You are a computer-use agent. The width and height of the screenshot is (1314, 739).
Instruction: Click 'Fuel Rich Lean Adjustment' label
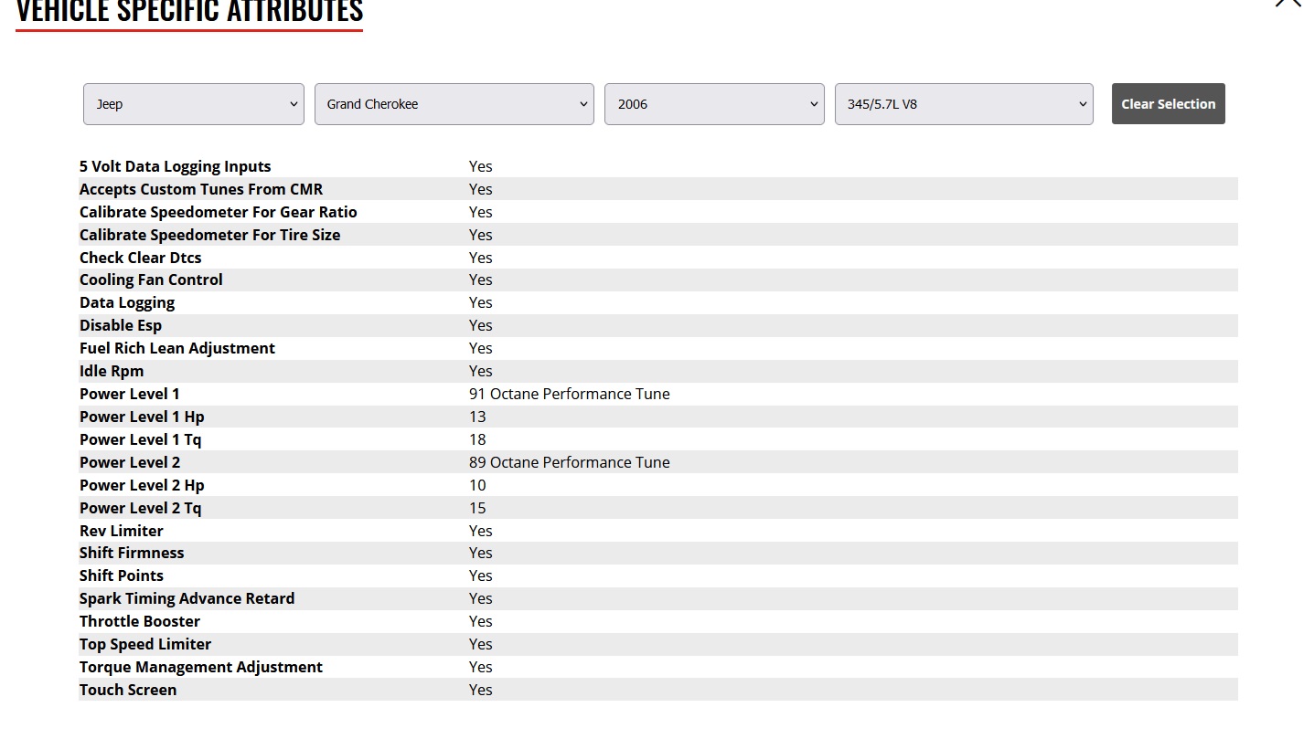[177, 348]
